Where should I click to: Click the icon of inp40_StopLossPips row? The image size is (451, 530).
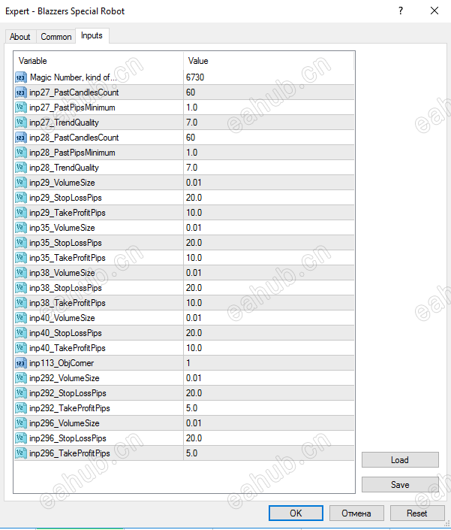tap(20, 333)
